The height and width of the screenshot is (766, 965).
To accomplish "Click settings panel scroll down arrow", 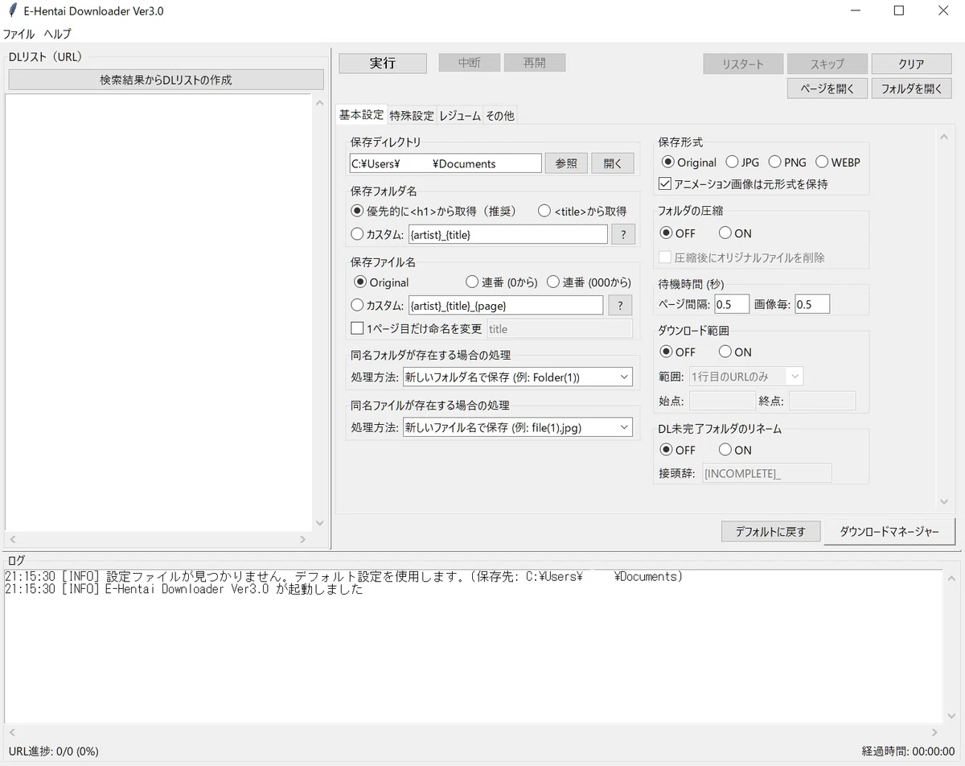I will pos(944,501).
